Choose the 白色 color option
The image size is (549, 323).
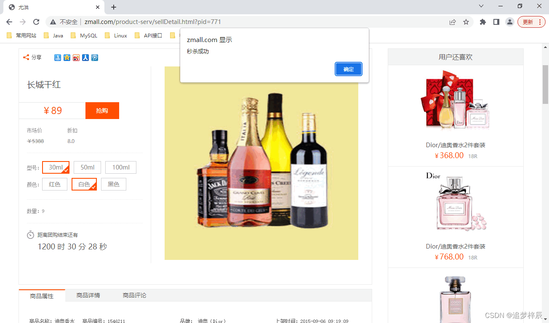pos(84,184)
